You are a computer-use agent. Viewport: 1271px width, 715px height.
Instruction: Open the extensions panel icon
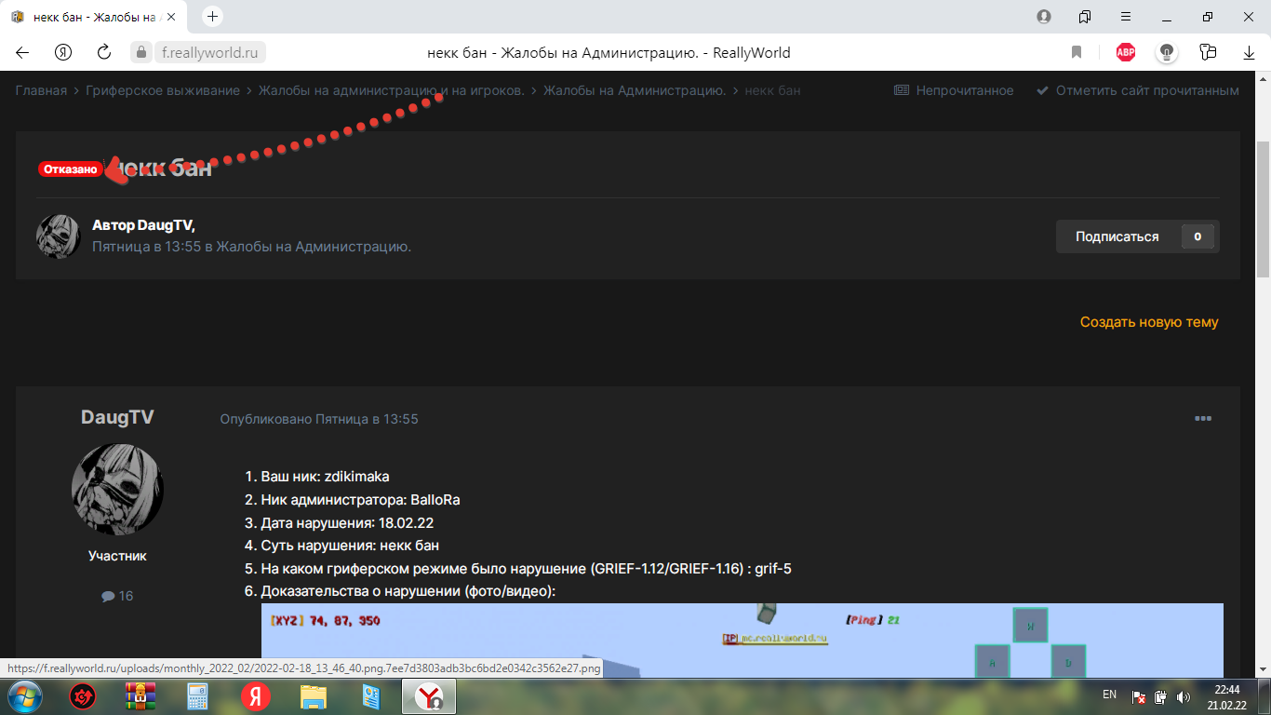click(x=1209, y=53)
